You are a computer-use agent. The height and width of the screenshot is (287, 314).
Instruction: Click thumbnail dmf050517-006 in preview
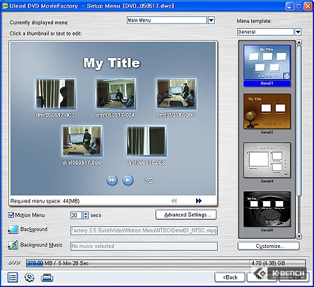82,141
